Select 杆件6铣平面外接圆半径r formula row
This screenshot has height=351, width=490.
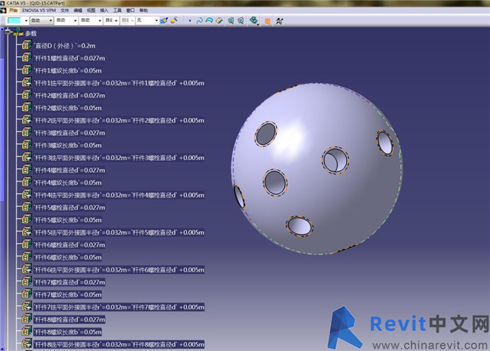119,269
